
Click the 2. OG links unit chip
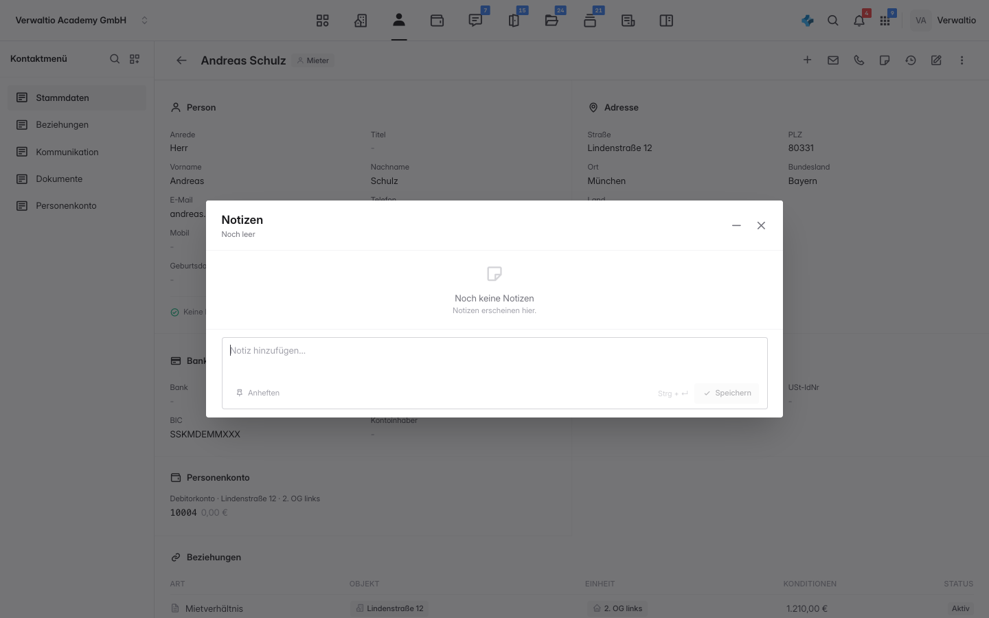[x=618, y=608]
